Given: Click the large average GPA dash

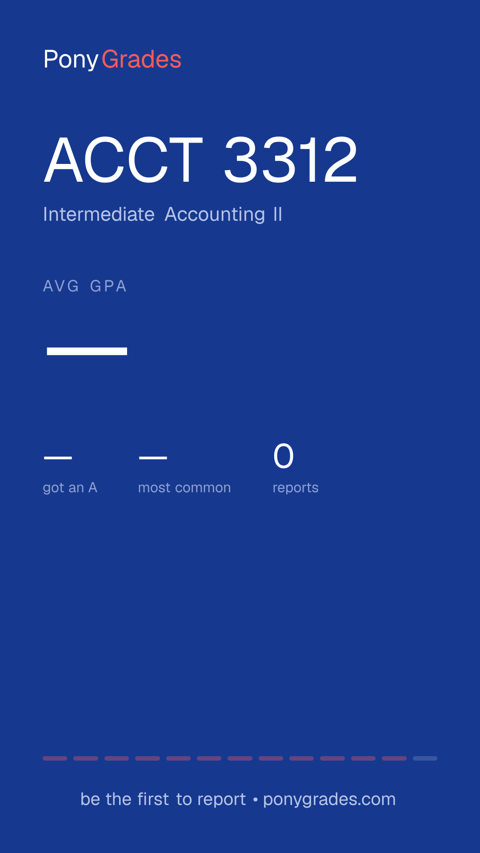Looking at the screenshot, I should [87, 351].
